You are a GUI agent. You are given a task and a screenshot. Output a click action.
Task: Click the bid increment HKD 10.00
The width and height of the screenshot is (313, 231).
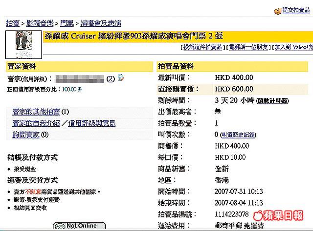tap(230, 157)
